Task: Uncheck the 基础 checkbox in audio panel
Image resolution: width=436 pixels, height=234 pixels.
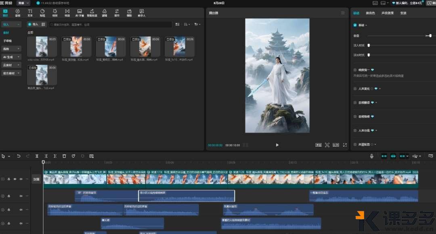Action: 355,25
